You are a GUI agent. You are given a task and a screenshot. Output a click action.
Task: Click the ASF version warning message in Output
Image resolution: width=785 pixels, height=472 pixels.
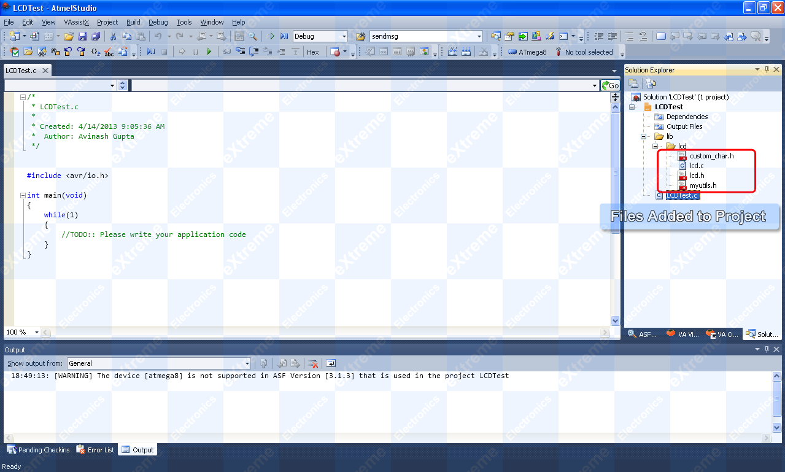point(260,376)
